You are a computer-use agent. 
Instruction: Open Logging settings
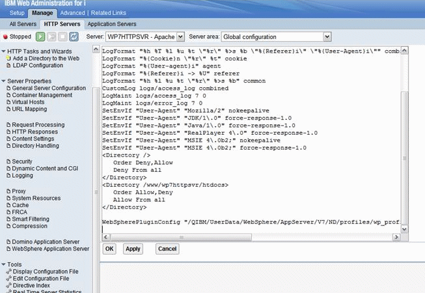22,176
